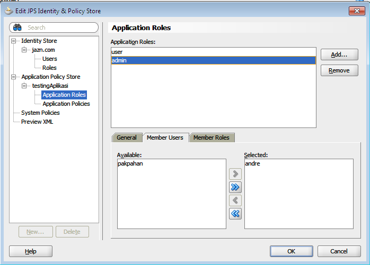
Task: Click the dialog title bar app icon
Action: (x=8, y=11)
